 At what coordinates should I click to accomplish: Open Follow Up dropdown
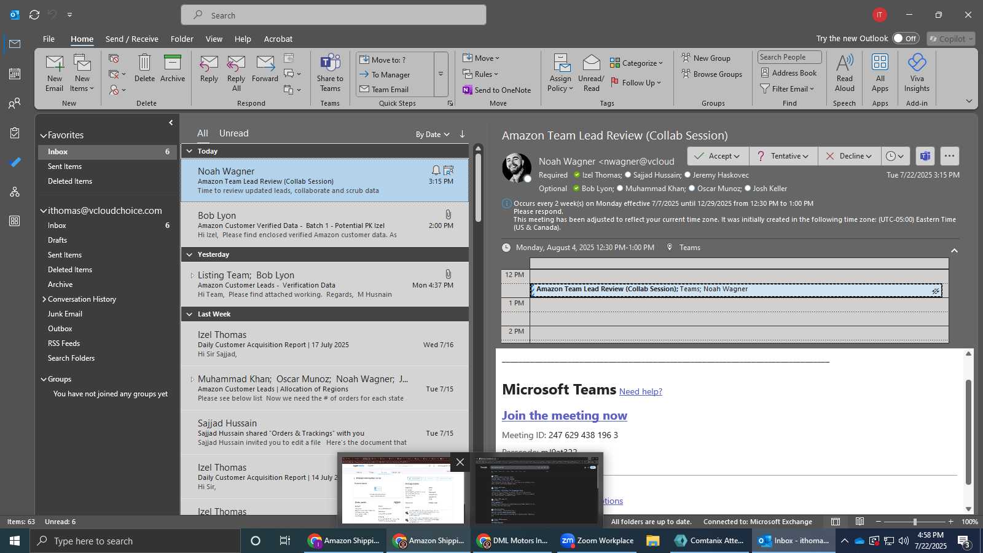click(x=636, y=82)
